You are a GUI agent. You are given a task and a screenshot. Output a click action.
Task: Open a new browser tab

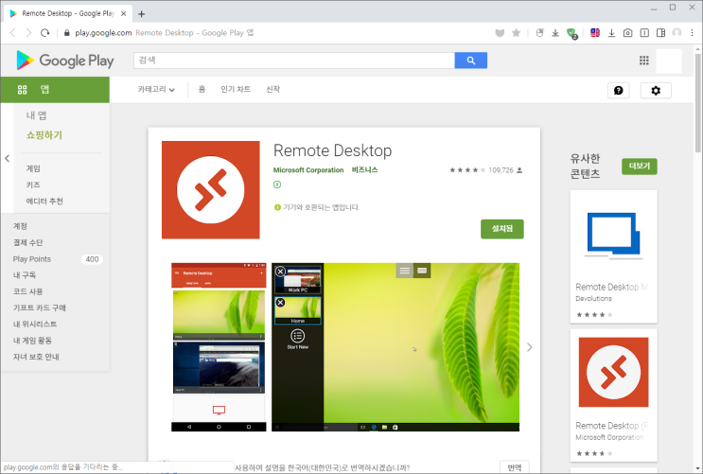(x=142, y=14)
